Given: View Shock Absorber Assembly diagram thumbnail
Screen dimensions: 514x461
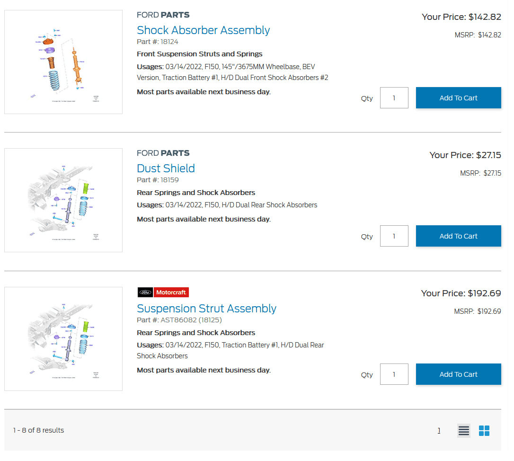Looking at the screenshot, I should pos(63,62).
